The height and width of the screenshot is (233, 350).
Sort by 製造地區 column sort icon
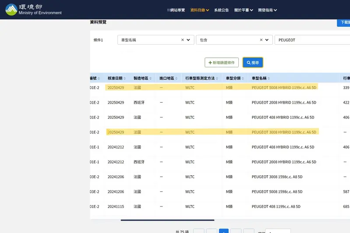point(150,78)
